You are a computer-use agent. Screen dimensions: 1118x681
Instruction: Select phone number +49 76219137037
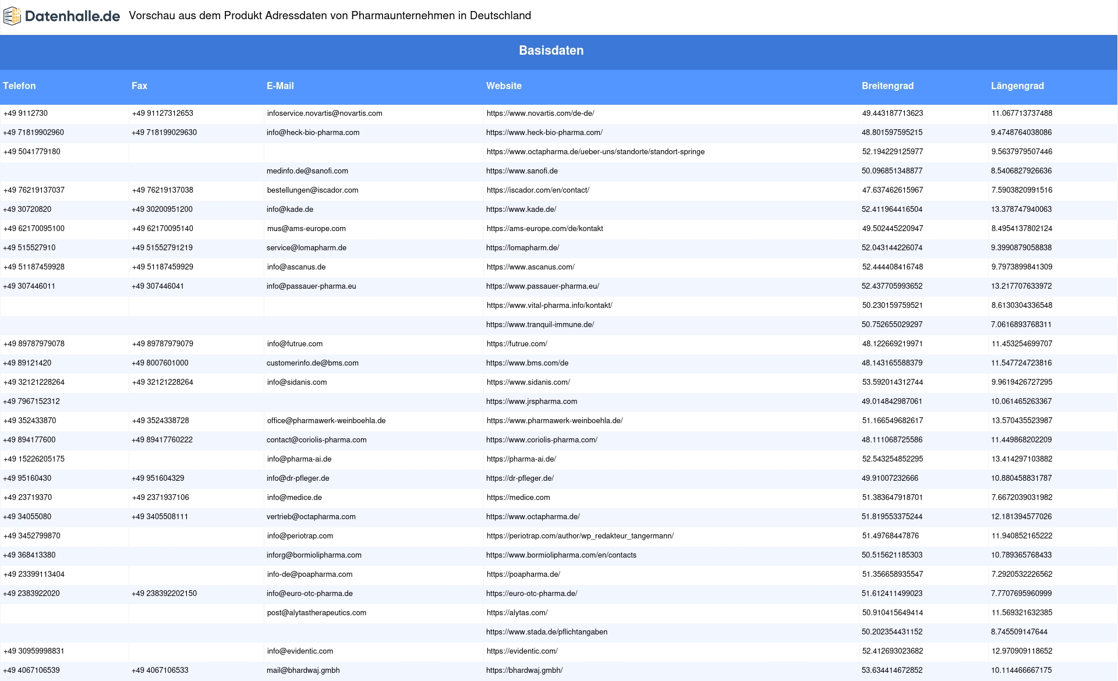click(x=34, y=190)
